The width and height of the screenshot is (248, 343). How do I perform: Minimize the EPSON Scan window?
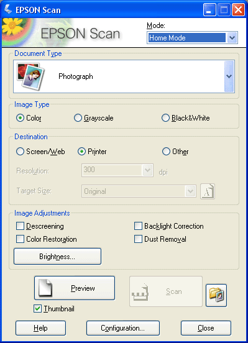tap(209, 10)
